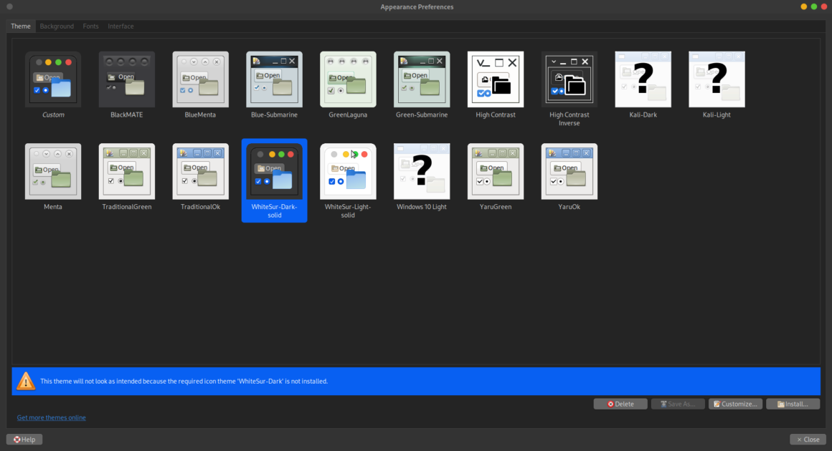Pick the YaruGreen theme
The image size is (832, 451).
point(496,171)
